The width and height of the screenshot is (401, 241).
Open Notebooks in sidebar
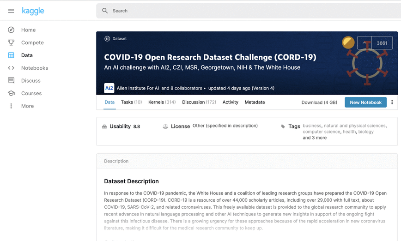coord(35,68)
